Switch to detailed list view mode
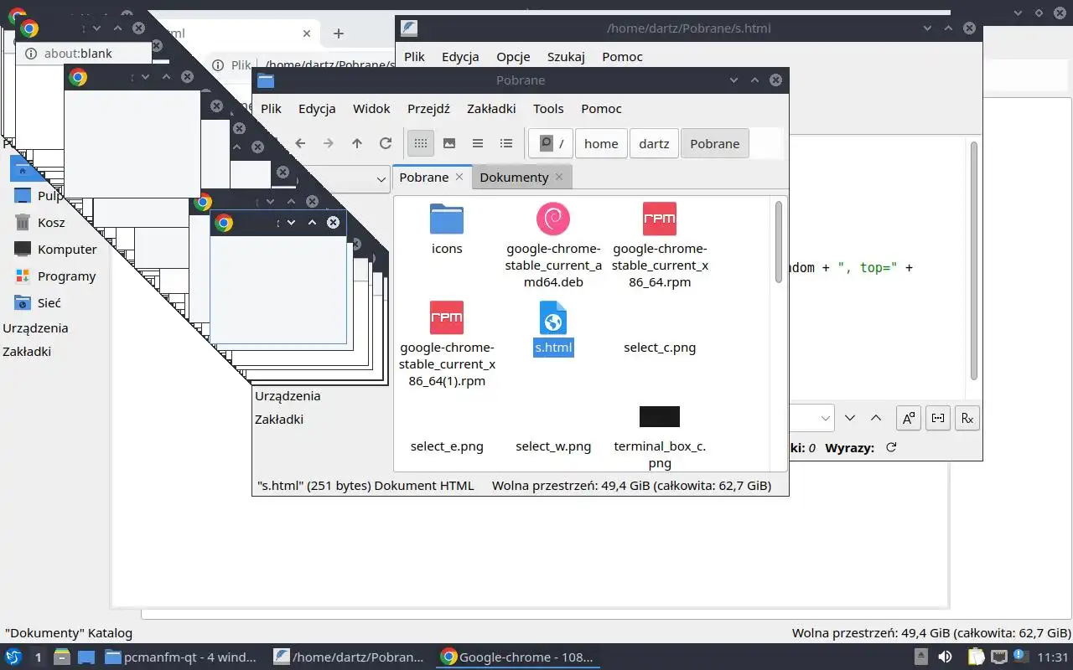Viewport: 1073px width, 670px height. (x=506, y=143)
